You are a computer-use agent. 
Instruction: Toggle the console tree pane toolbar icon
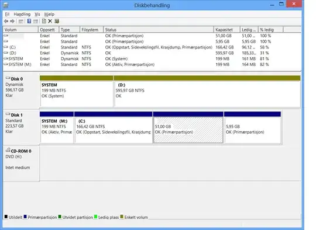click(x=20, y=21)
